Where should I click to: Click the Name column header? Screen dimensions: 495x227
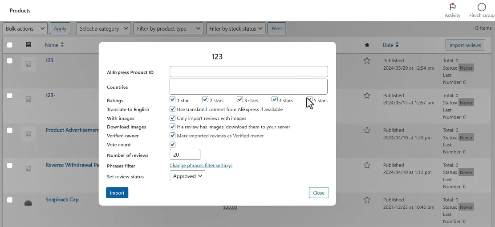click(x=52, y=45)
